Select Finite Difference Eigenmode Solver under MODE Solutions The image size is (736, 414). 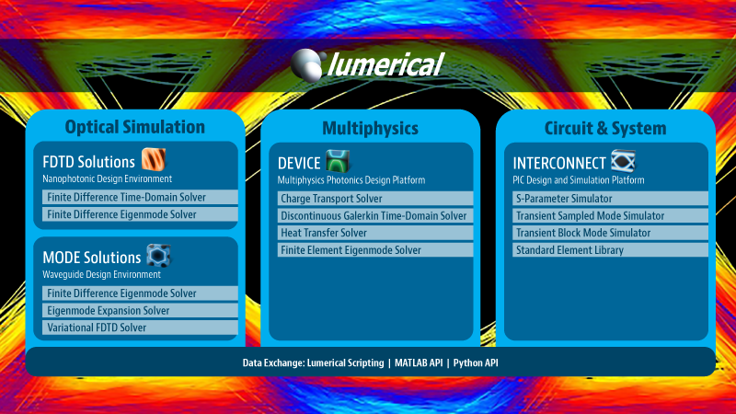tap(140, 293)
